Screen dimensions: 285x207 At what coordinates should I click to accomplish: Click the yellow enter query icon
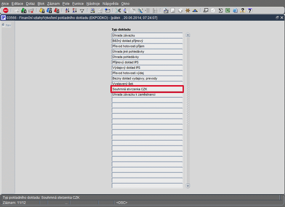tap(42, 11)
